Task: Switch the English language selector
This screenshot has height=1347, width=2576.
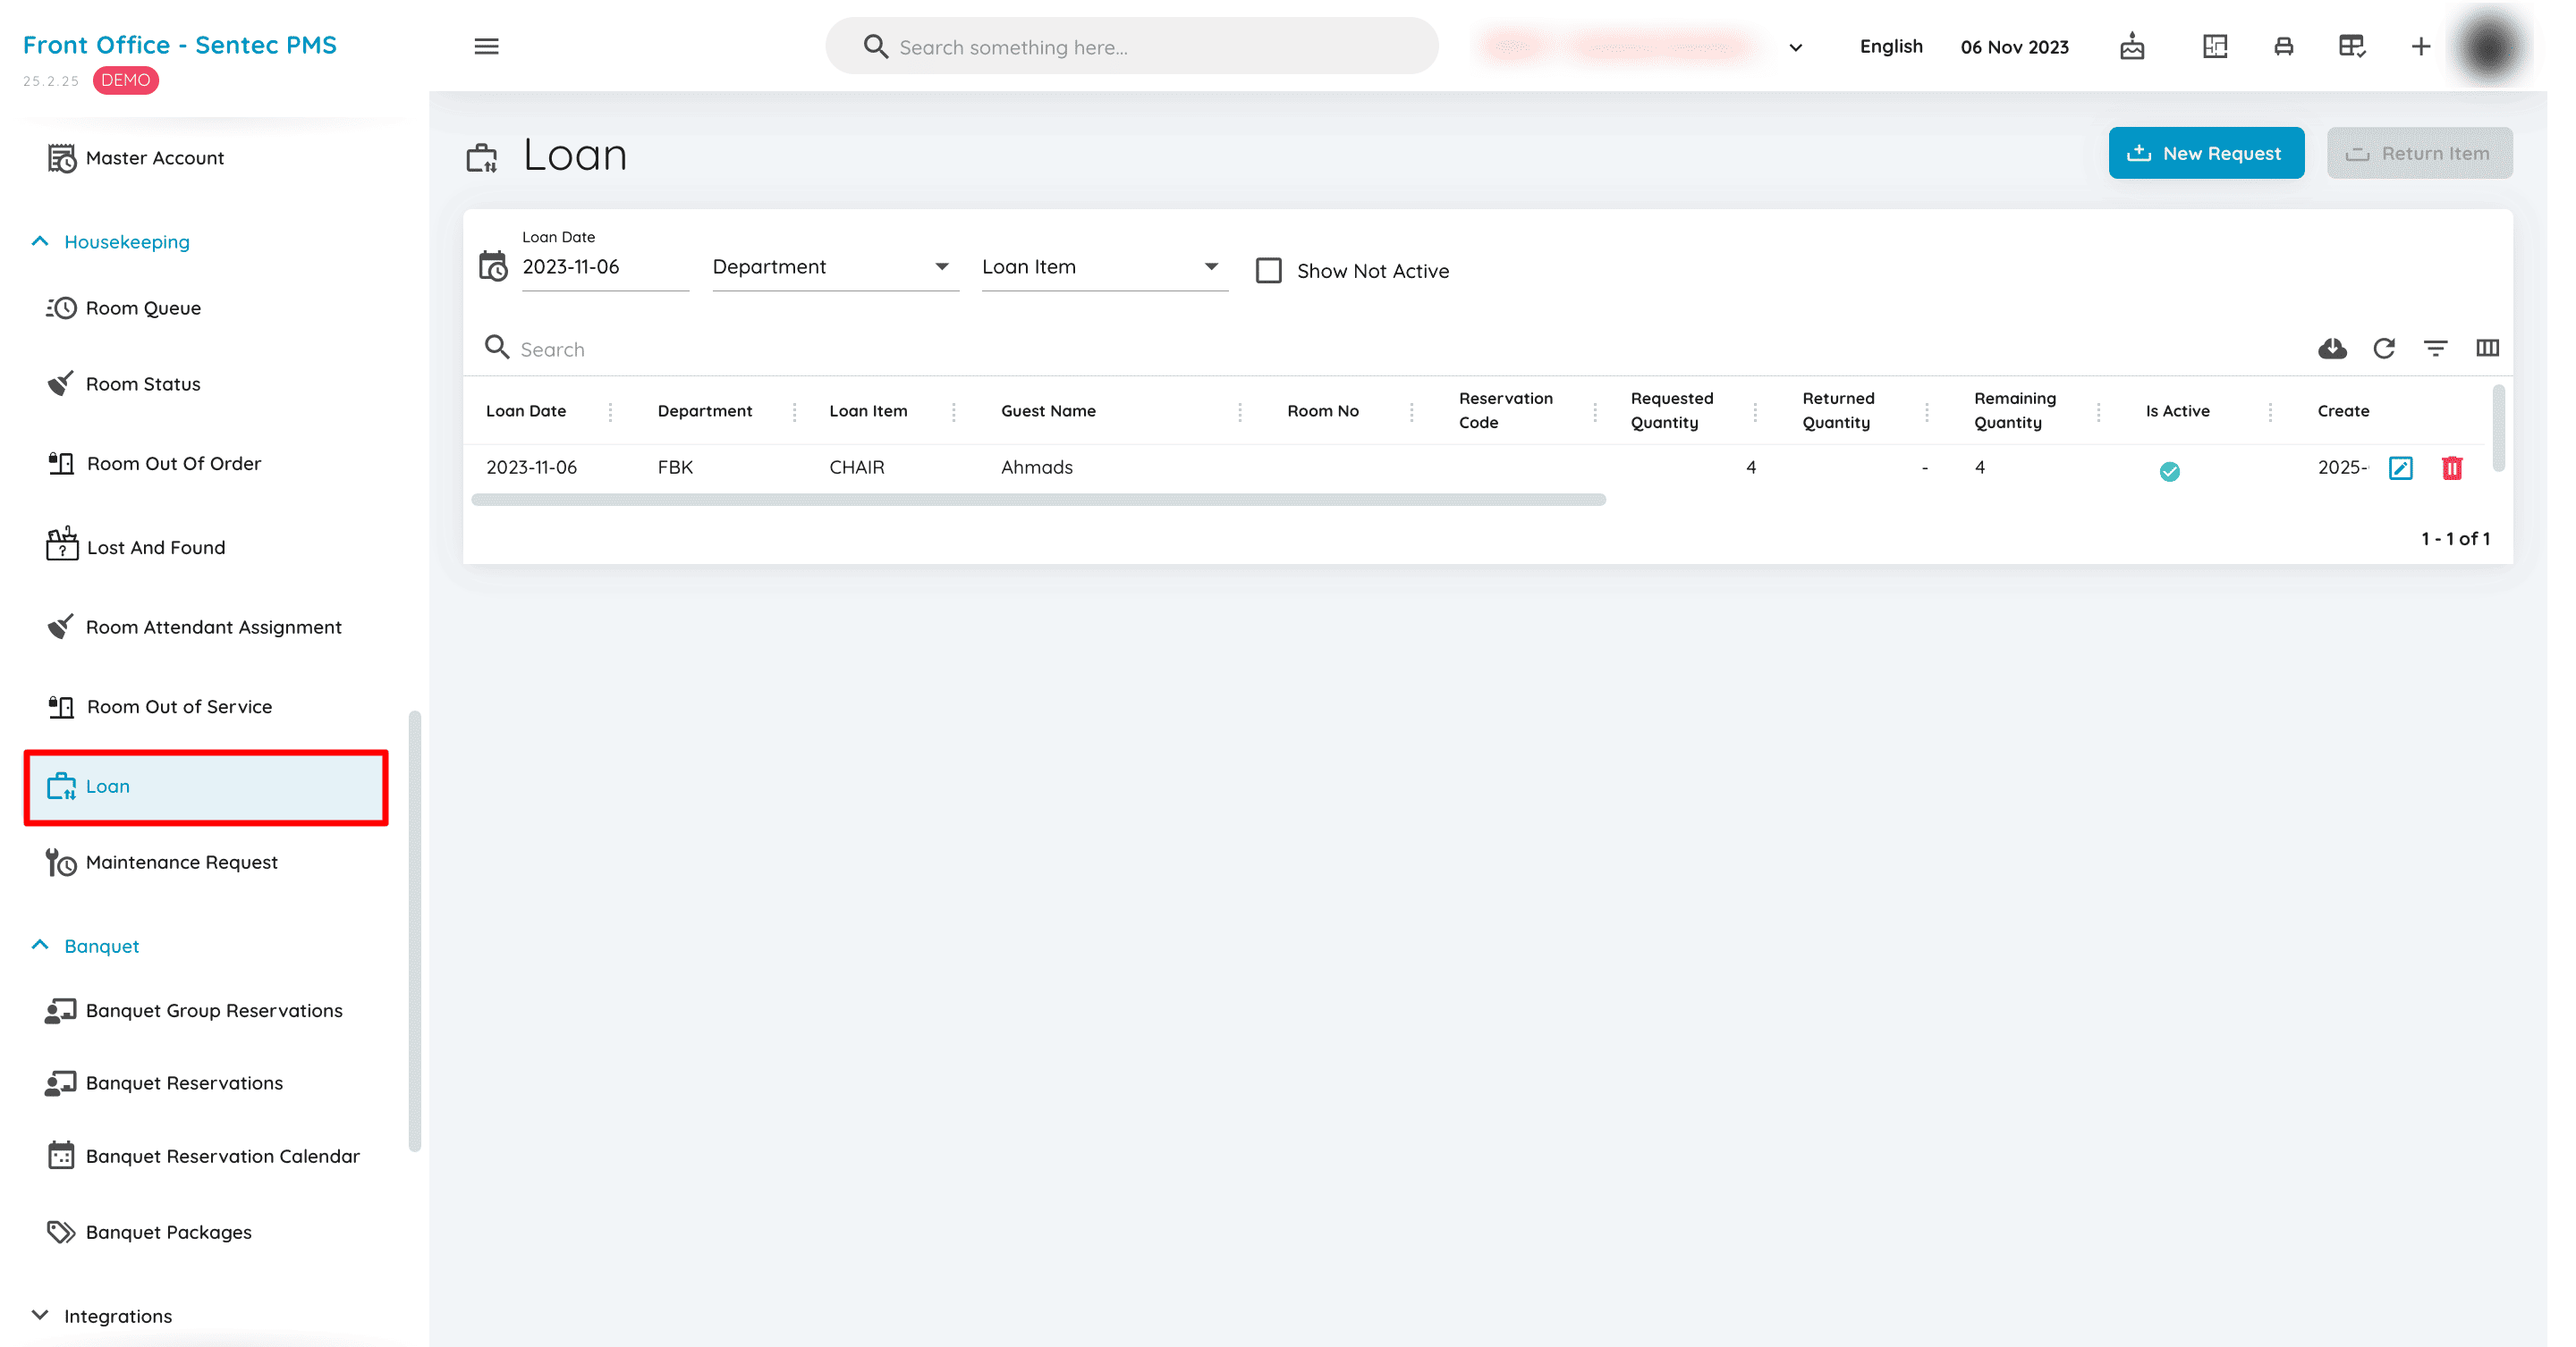Action: pos(1890,46)
